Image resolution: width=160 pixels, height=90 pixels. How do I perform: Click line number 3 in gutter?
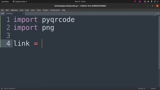pyautogui.click(x=8, y=35)
